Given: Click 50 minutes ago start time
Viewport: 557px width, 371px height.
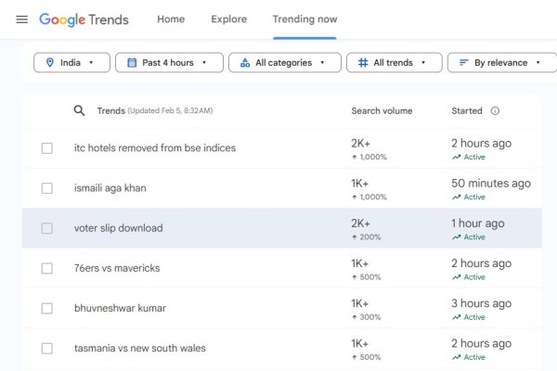Looking at the screenshot, I should pos(491,184).
